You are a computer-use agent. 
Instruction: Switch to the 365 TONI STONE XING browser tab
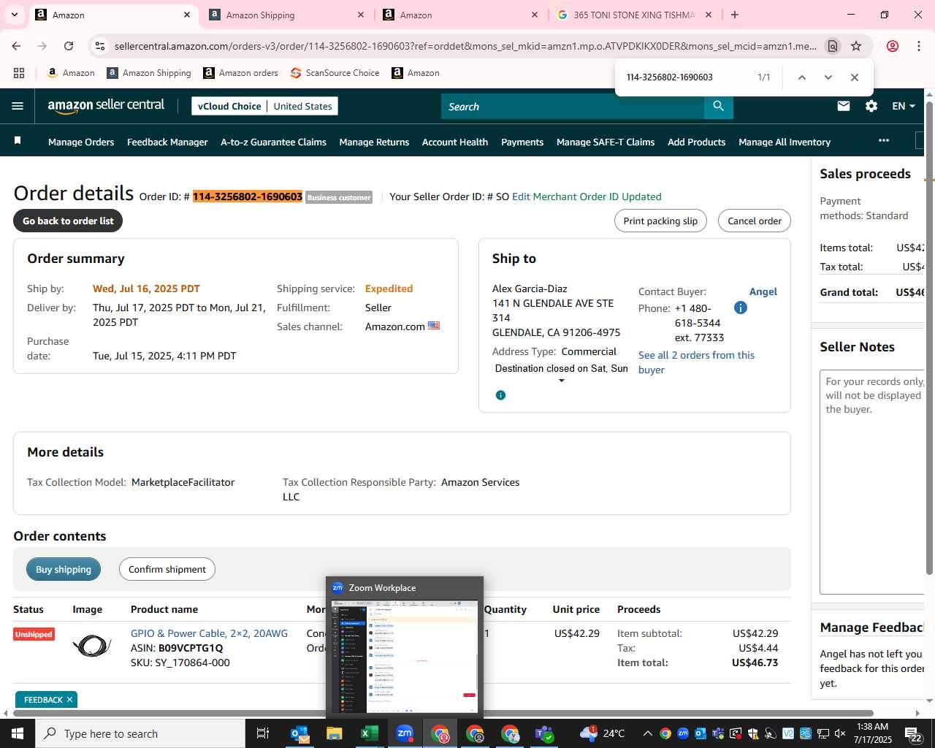(634, 15)
